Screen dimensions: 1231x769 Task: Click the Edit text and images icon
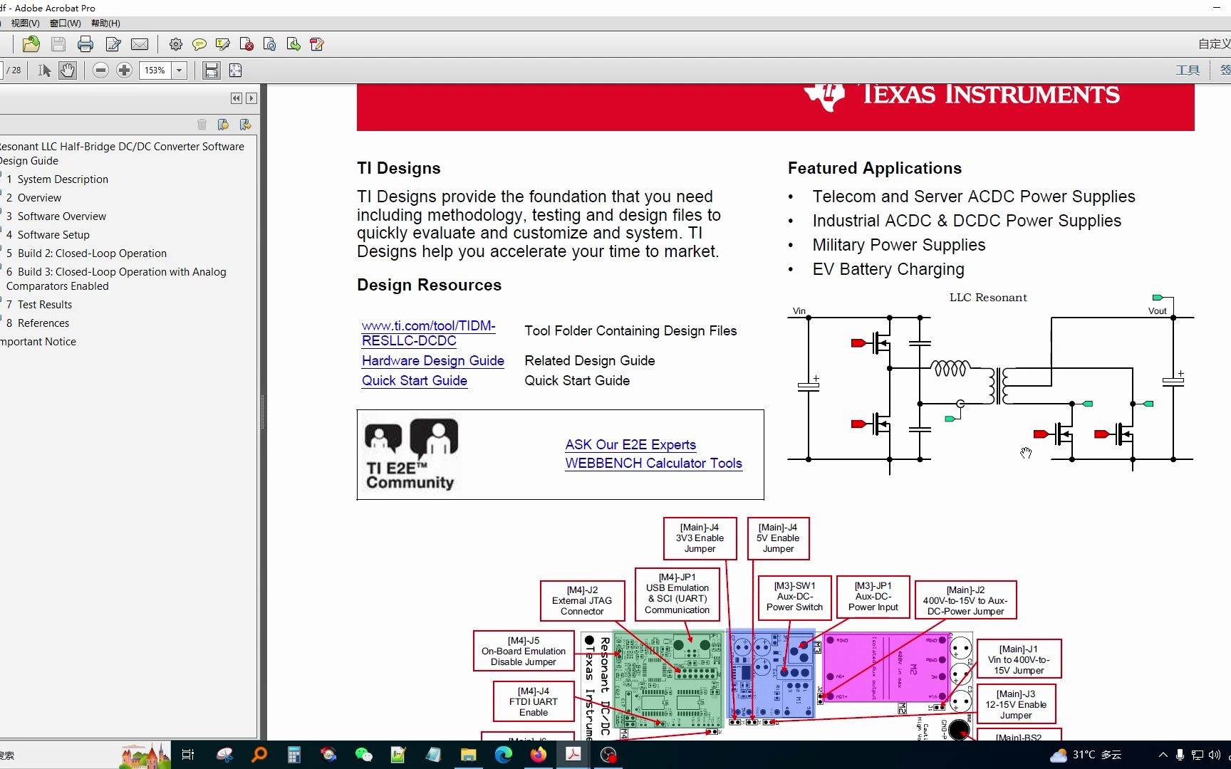pos(317,44)
